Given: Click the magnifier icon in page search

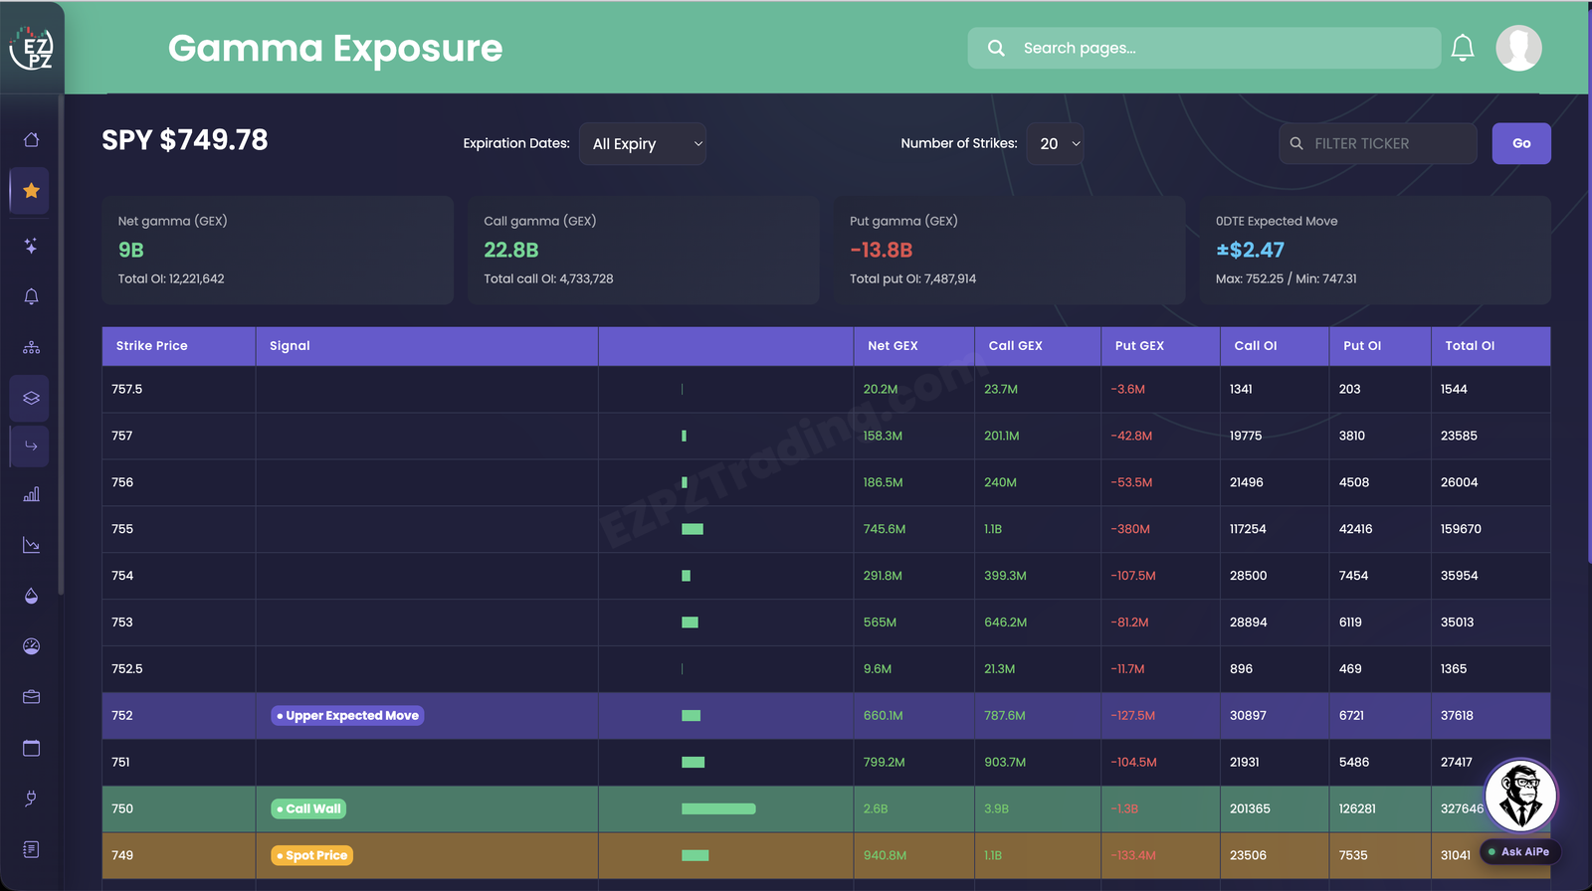Looking at the screenshot, I should click(996, 48).
